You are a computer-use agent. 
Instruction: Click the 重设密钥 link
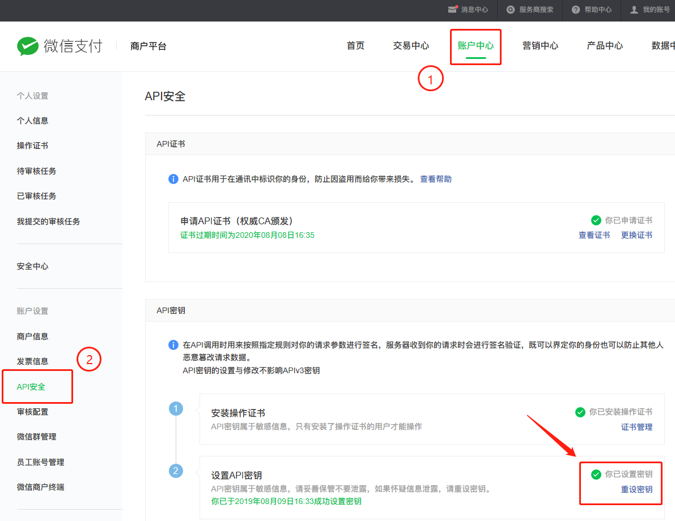[636, 489]
